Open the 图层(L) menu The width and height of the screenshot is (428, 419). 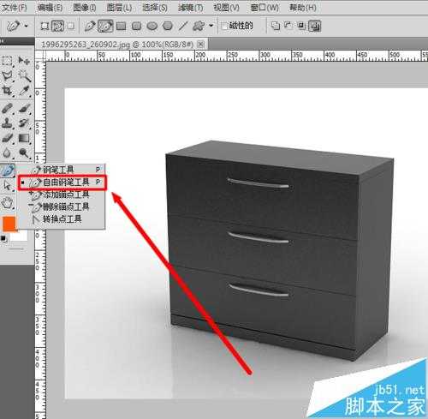(119, 8)
